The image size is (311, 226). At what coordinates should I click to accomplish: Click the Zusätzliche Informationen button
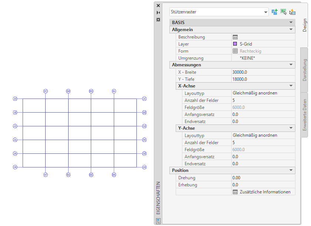[265, 192]
